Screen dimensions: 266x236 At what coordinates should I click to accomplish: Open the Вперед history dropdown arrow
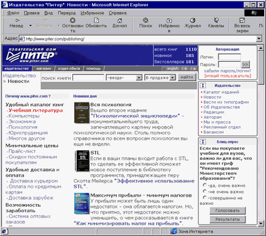click(59, 26)
